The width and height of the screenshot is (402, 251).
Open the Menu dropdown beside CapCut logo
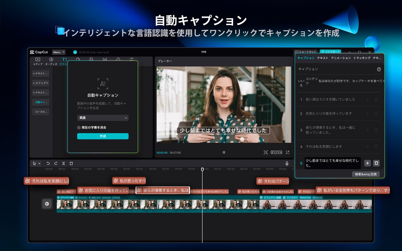tap(59, 52)
